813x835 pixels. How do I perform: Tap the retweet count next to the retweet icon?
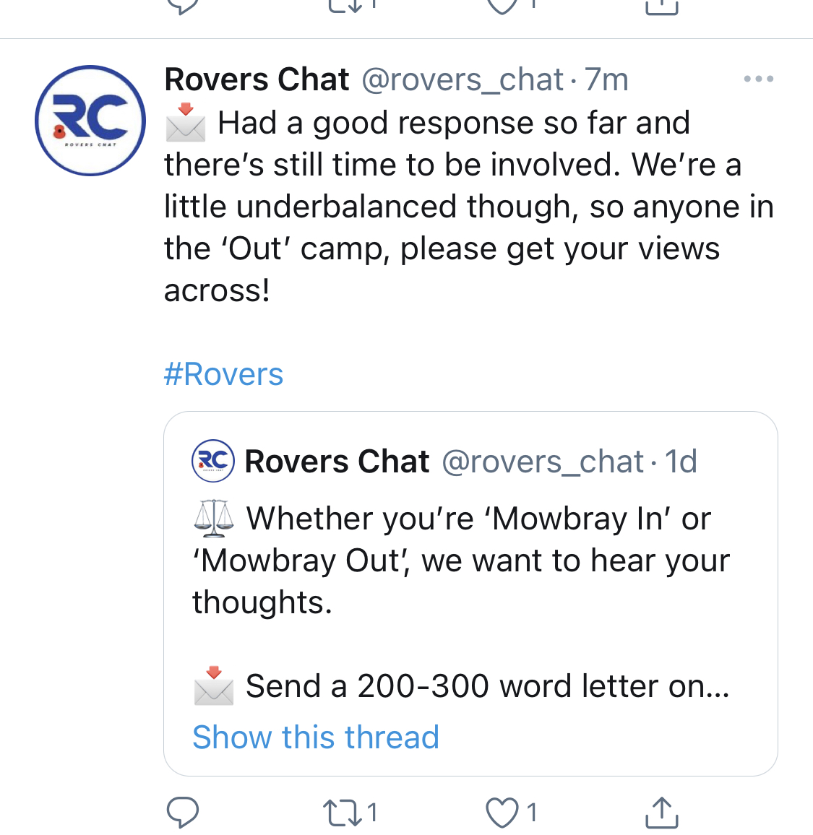tap(371, 813)
